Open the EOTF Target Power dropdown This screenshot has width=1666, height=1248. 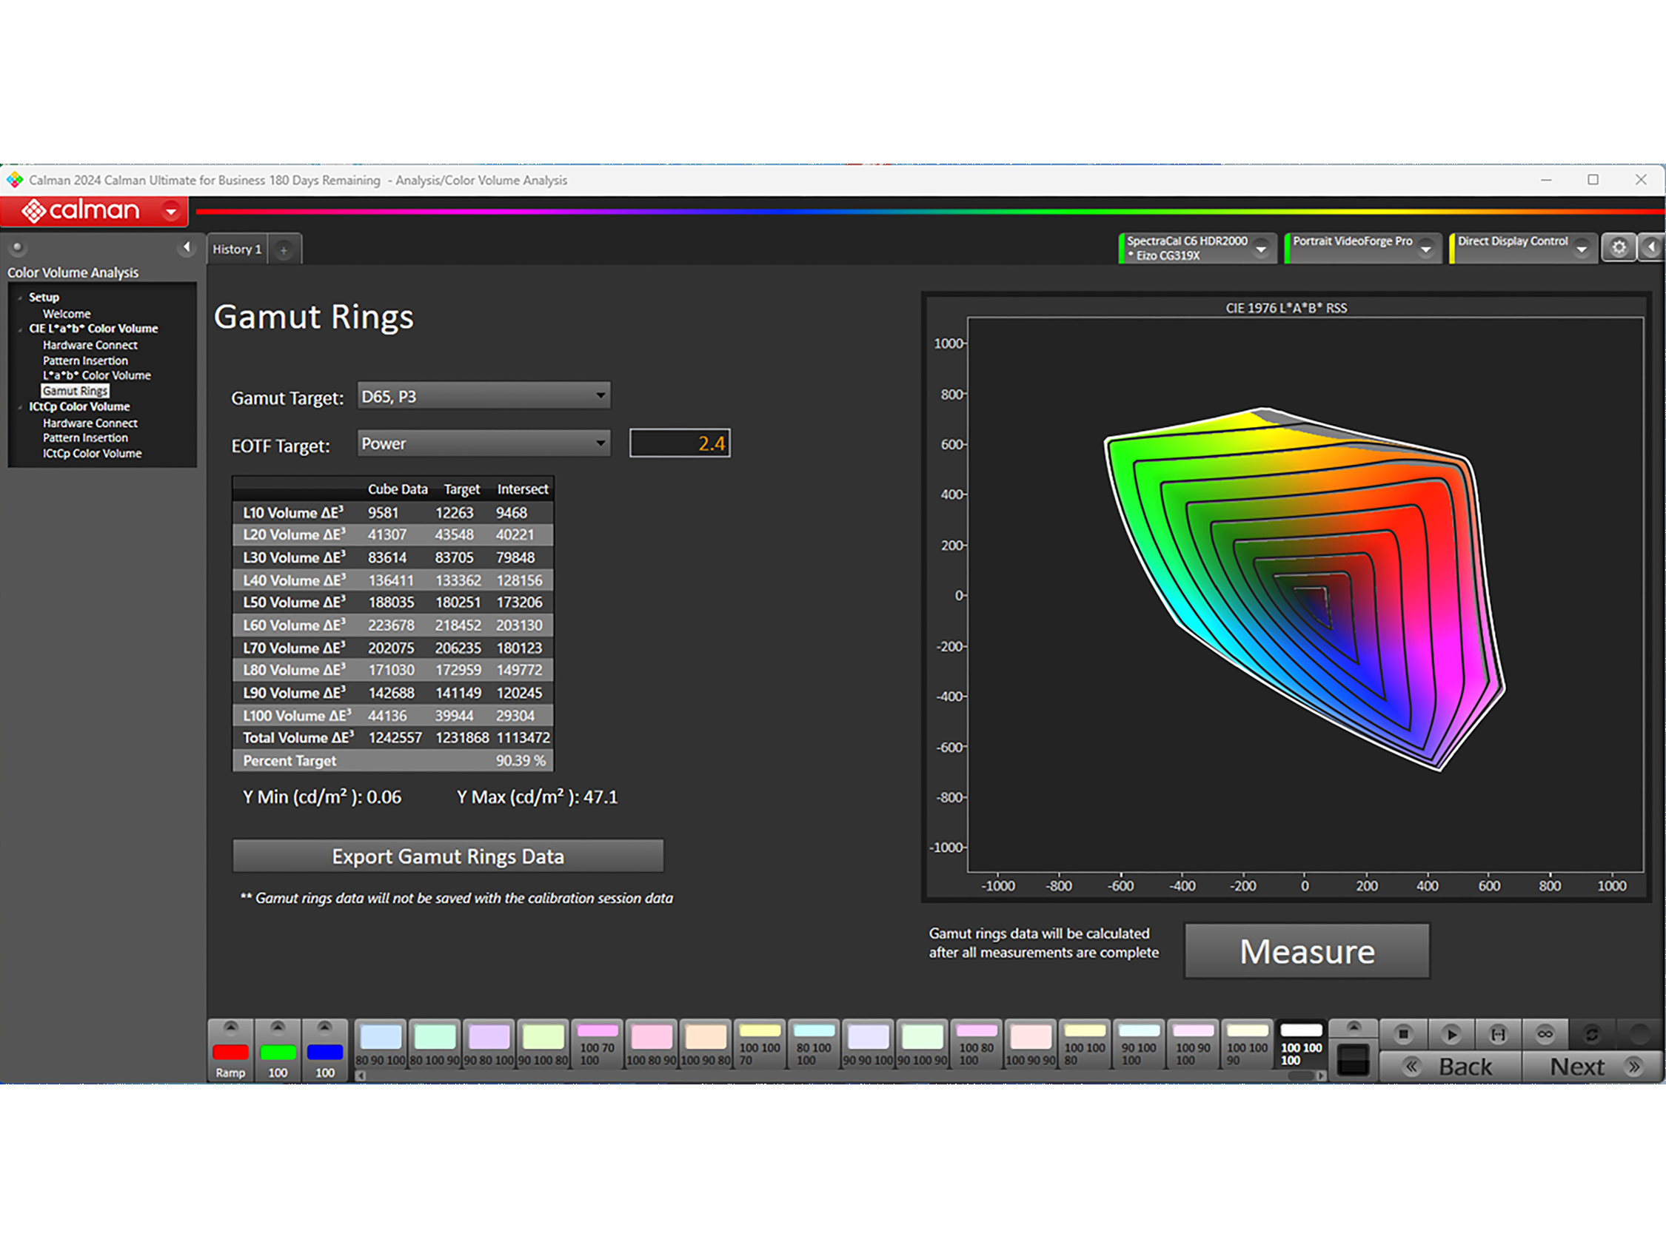coord(484,443)
